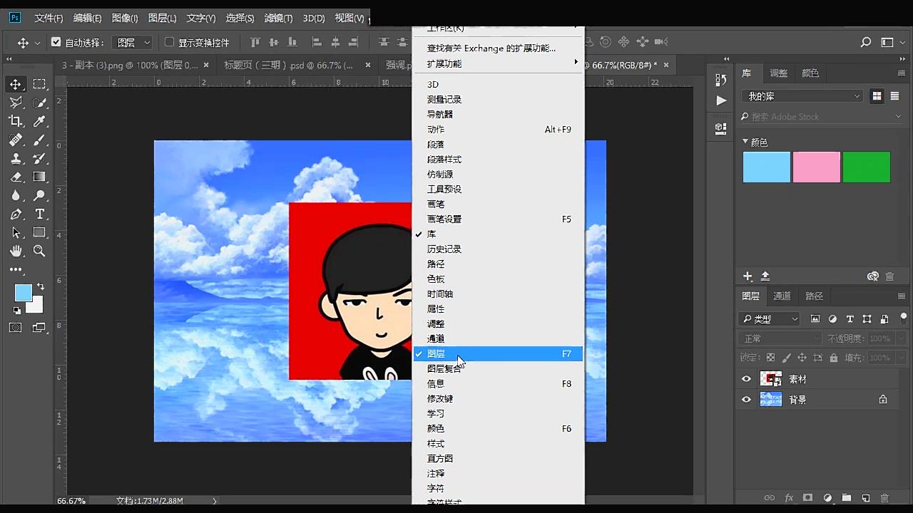Screen dimensions: 913x513
Task: Select the Move tool in toolbar
Action: [16, 84]
